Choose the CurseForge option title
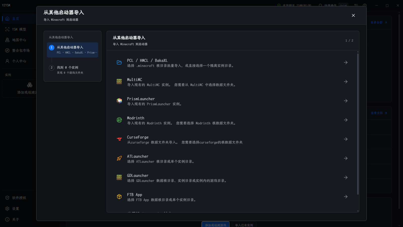The height and width of the screenshot is (227, 403). [x=138, y=137]
